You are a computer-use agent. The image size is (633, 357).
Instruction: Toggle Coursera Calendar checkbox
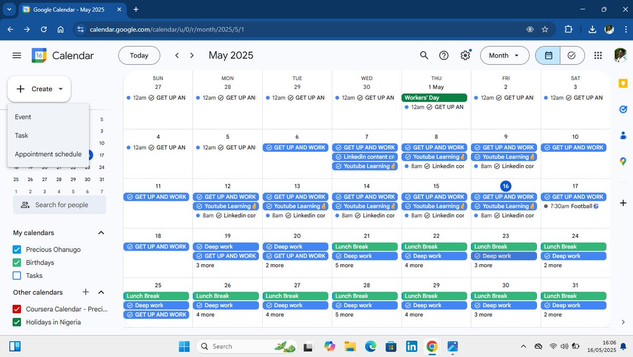(x=17, y=309)
